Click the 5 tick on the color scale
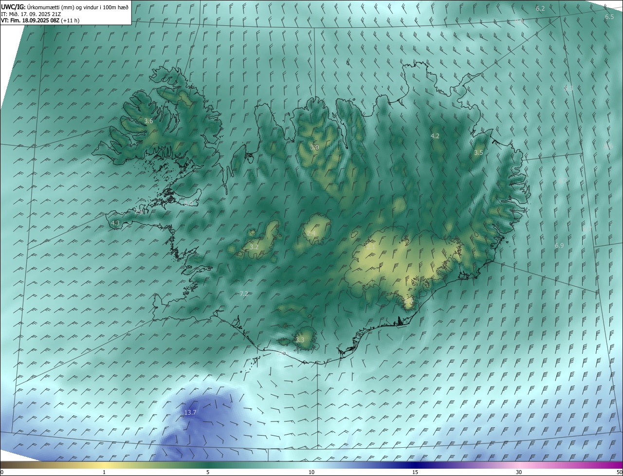This screenshot has width=623, height=476. coord(208,473)
